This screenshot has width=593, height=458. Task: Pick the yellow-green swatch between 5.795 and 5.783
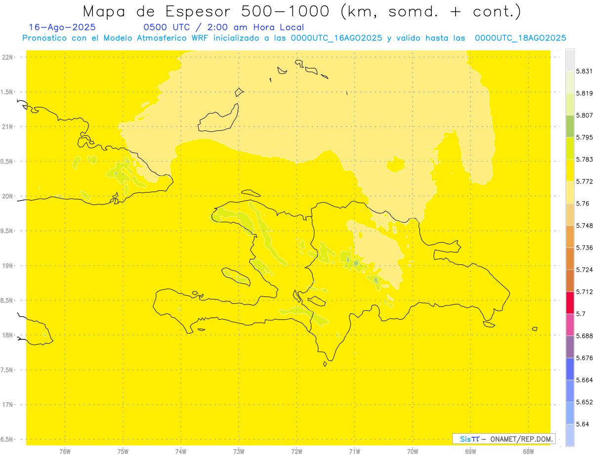pyautogui.click(x=570, y=148)
